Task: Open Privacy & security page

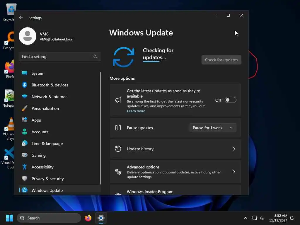Action: click(60, 178)
